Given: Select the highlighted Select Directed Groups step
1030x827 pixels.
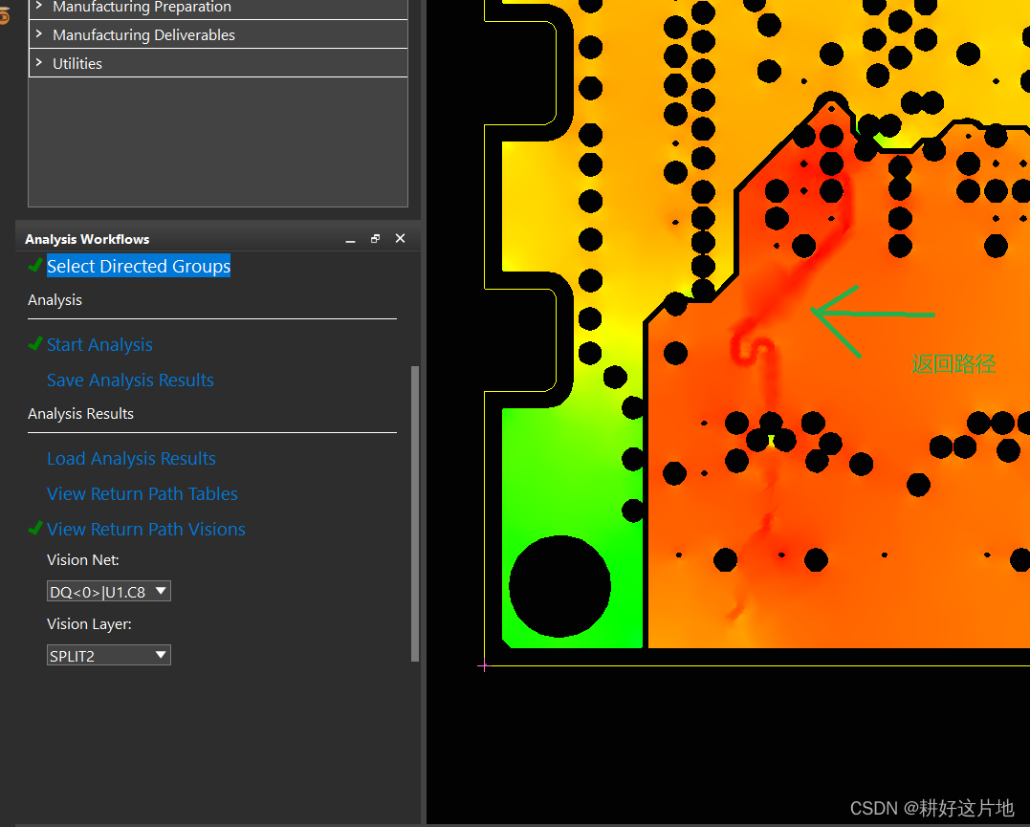Looking at the screenshot, I should pyautogui.click(x=138, y=266).
